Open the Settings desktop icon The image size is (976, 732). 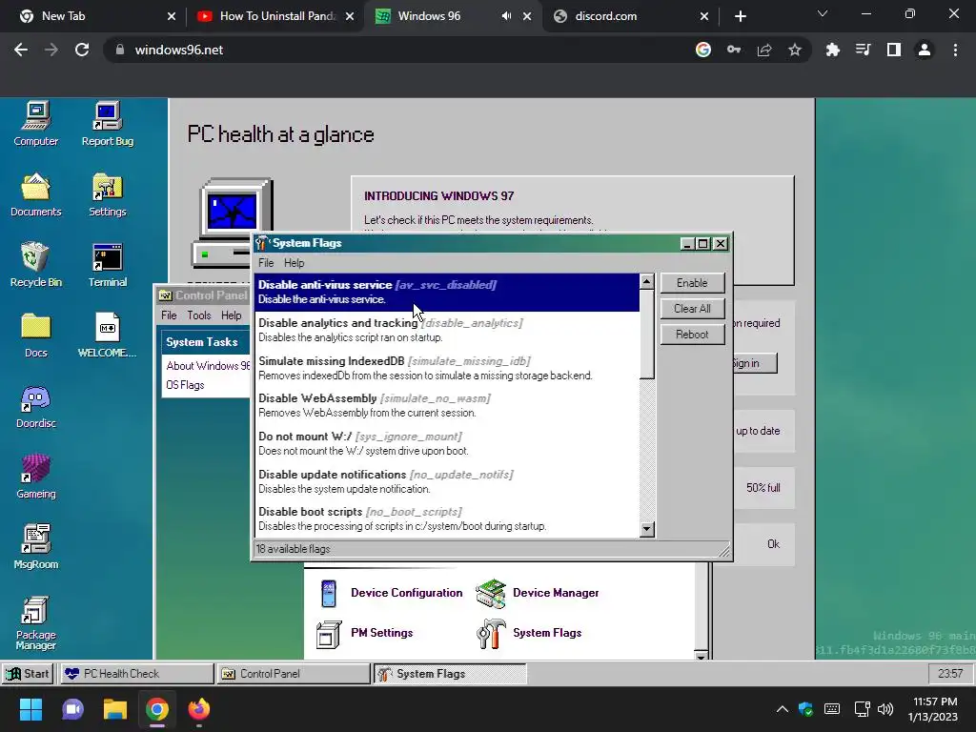107,194
